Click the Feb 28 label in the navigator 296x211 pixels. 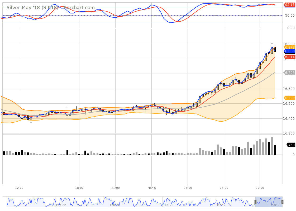click(x=168, y=205)
